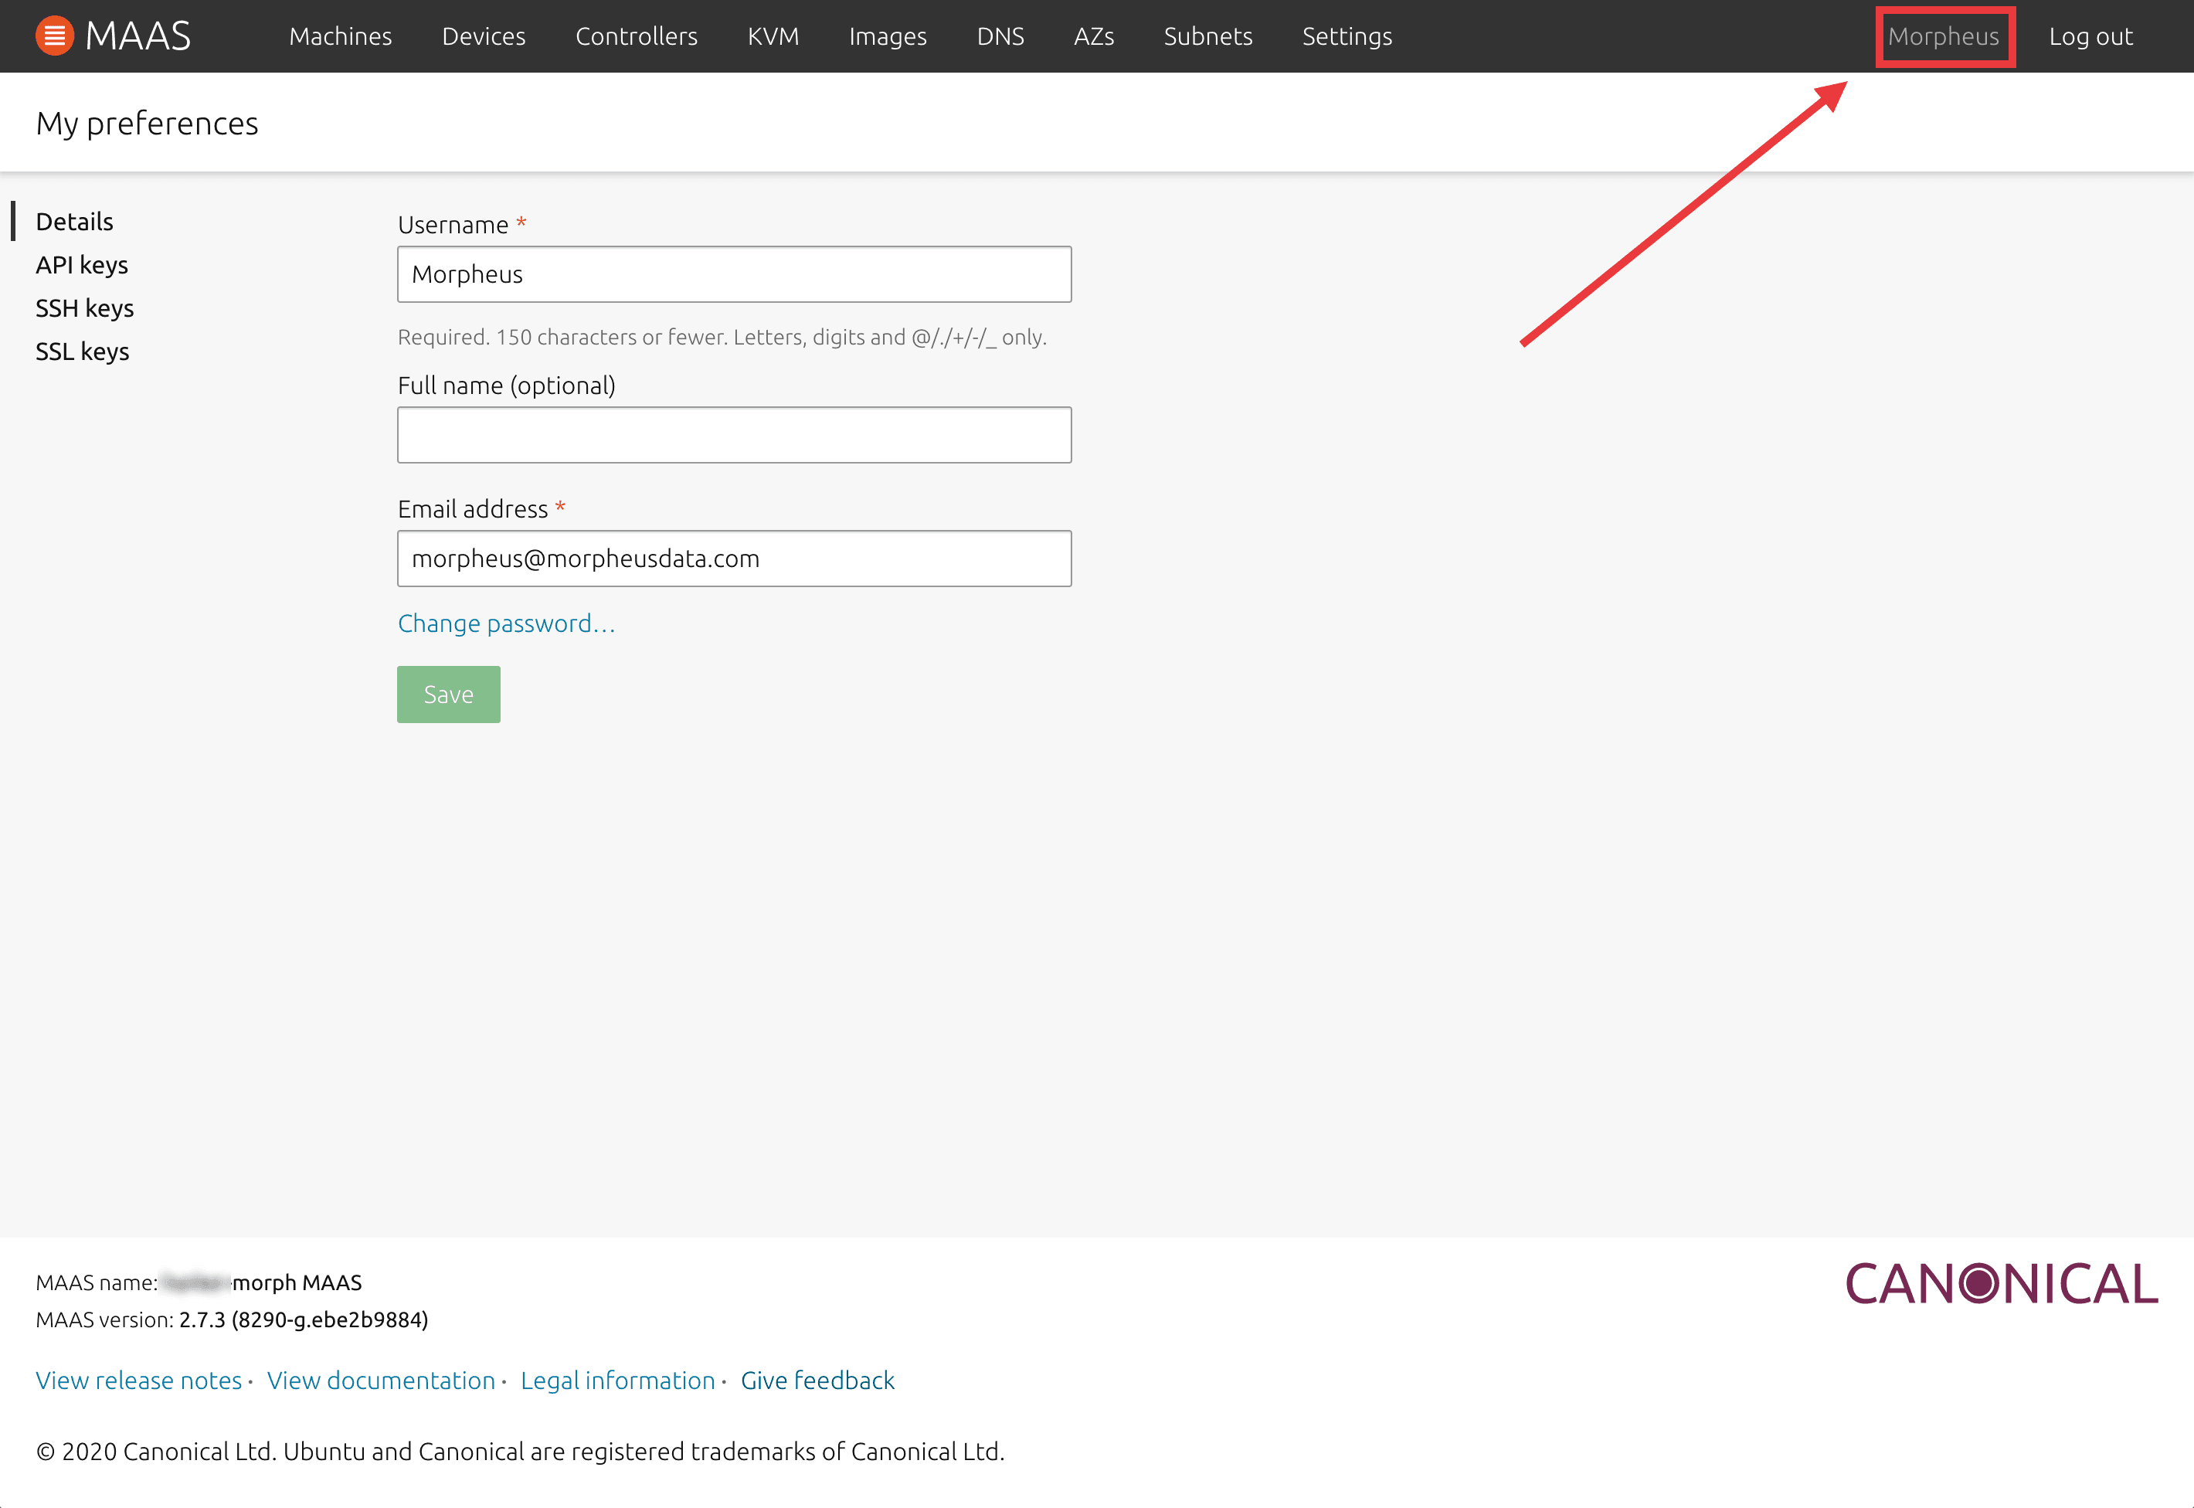This screenshot has width=2194, height=1508.
Task: Click the Email address field
Action: pyautogui.click(x=733, y=559)
